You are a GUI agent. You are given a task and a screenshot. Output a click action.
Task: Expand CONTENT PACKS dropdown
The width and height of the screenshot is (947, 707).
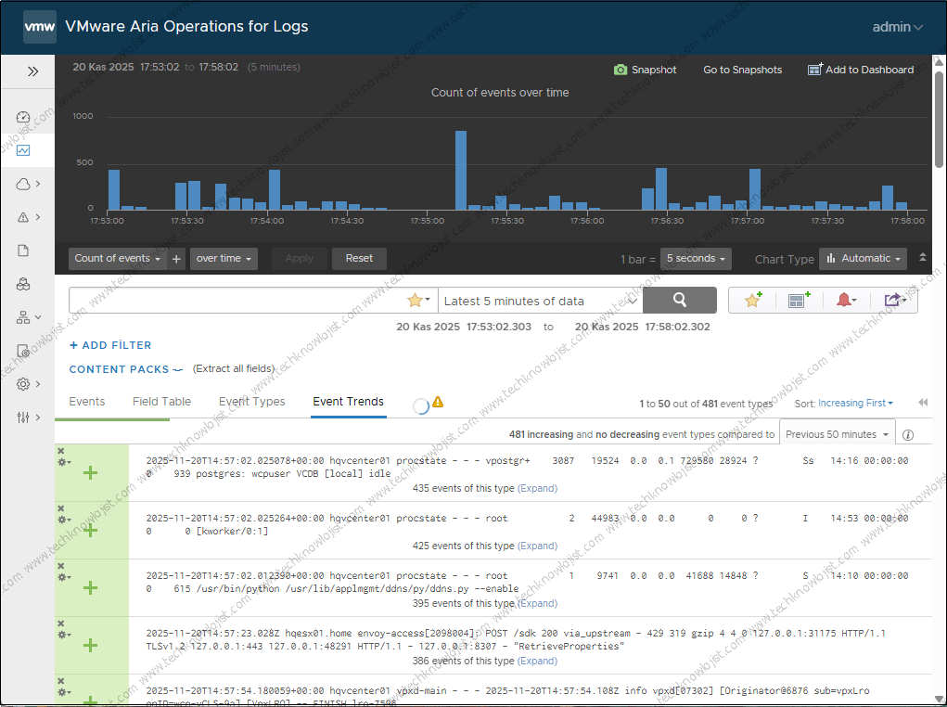[125, 369]
